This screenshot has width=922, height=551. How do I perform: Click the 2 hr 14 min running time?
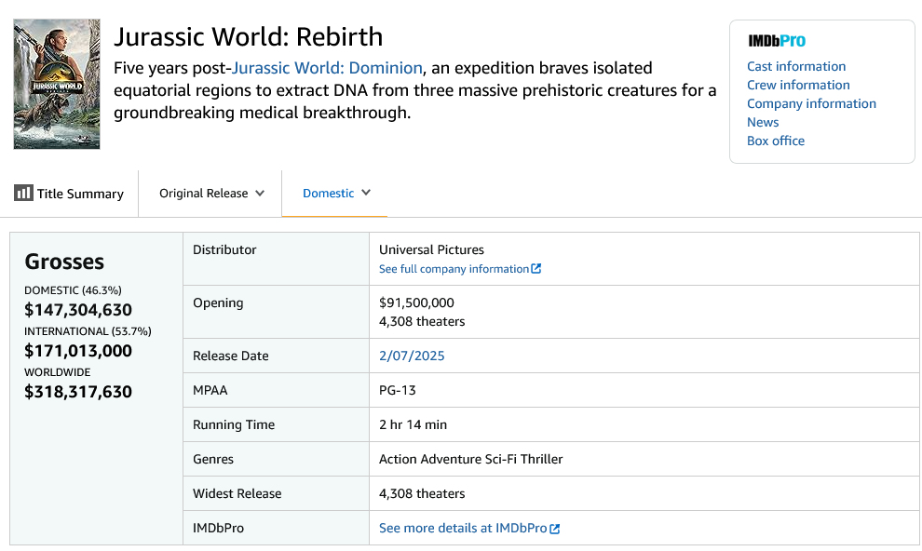(413, 424)
